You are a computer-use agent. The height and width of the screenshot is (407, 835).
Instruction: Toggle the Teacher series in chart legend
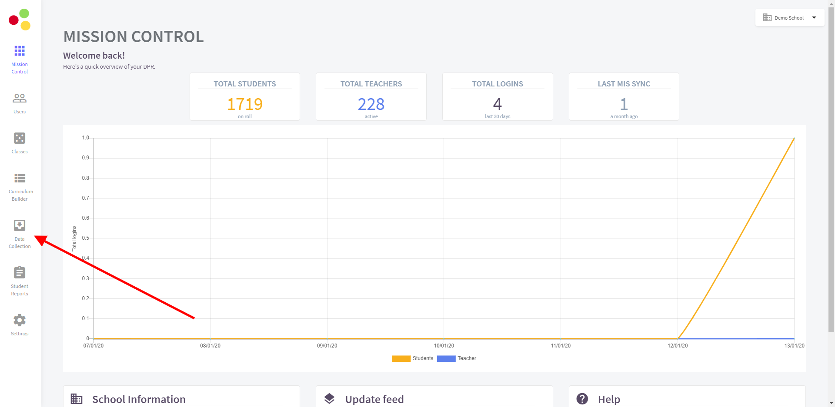tap(457, 358)
